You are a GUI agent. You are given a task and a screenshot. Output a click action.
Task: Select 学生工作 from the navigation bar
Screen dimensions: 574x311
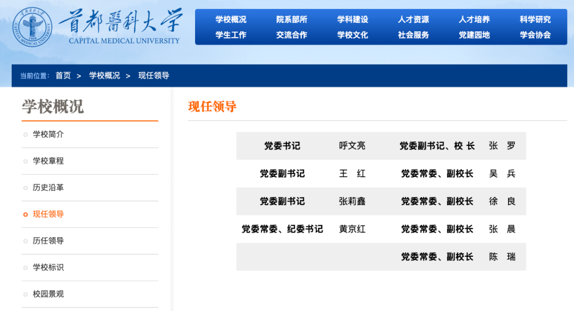click(230, 35)
